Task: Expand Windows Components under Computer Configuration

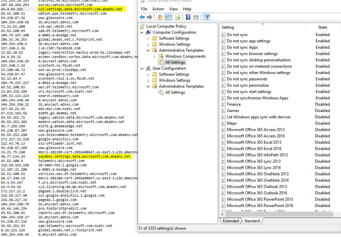Action: point(154,56)
